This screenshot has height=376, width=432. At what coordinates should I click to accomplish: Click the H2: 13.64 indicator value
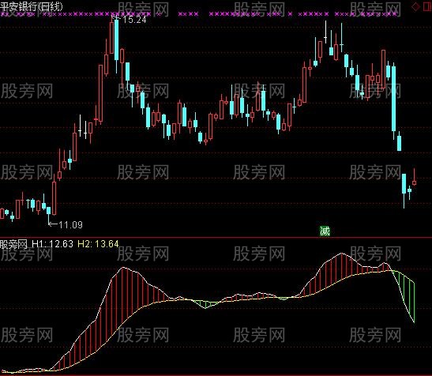point(98,244)
